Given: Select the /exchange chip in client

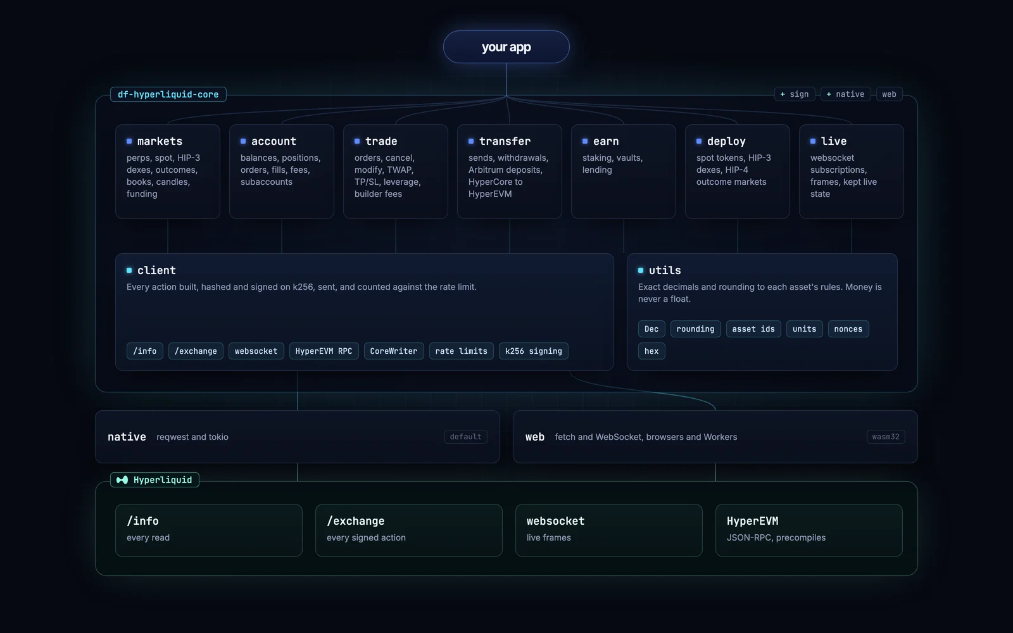Looking at the screenshot, I should (196, 351).
